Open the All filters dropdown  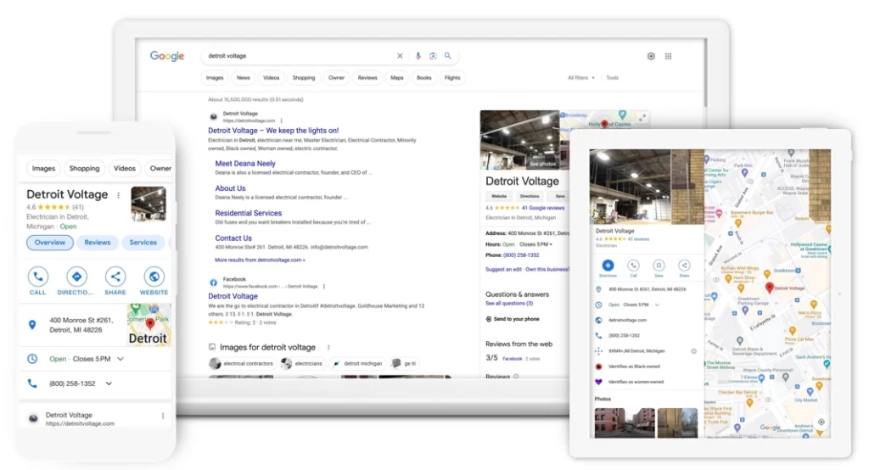coord(580,77)
